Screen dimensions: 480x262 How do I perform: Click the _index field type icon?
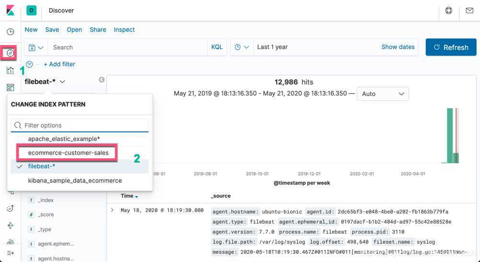(31, 200)
